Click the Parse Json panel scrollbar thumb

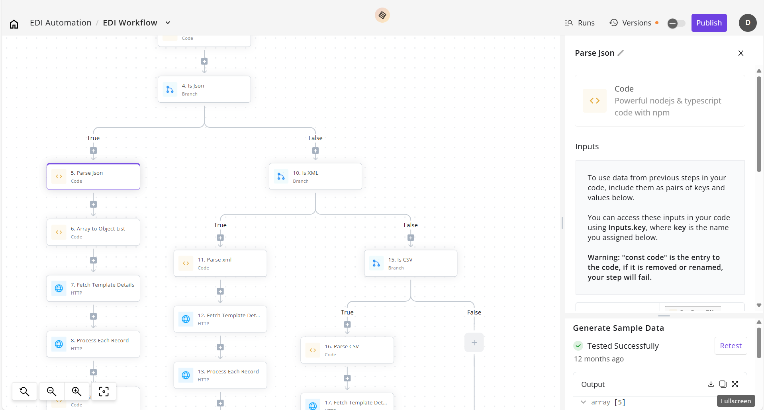[x=759, y=124]
